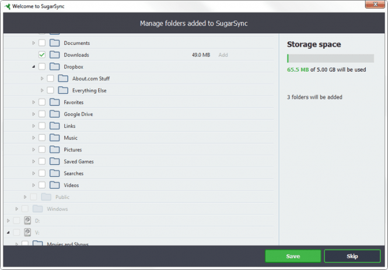388x270 pixels.
Task: Click the SugarSync hummingbird logo in title bar
Action: pos(8,6)
